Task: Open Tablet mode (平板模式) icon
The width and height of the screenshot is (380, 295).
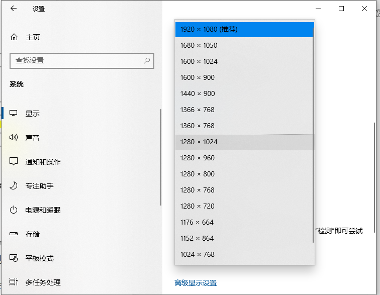Action: tap(14, 258)
